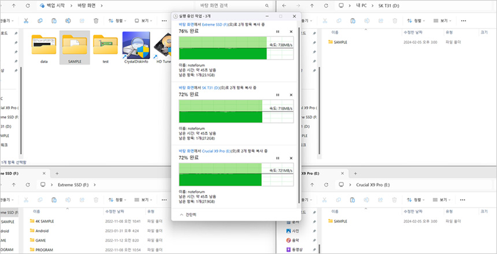Open 보기 dropdown in Crucial X9 Pro window
This screenshot has width=497, height=254.
(x=442, y=200)
